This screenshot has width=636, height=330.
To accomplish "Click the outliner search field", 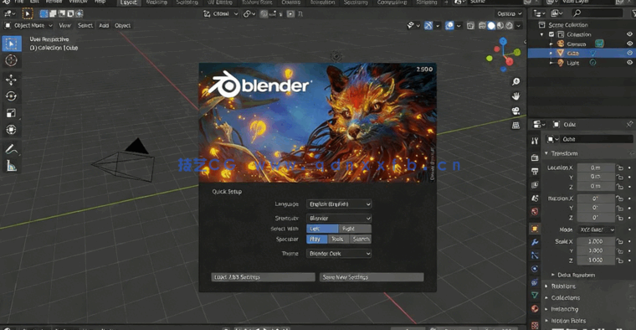I will [x=598, y=13].
